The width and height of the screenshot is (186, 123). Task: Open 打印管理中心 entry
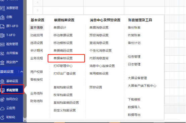(x=63, y=66)
